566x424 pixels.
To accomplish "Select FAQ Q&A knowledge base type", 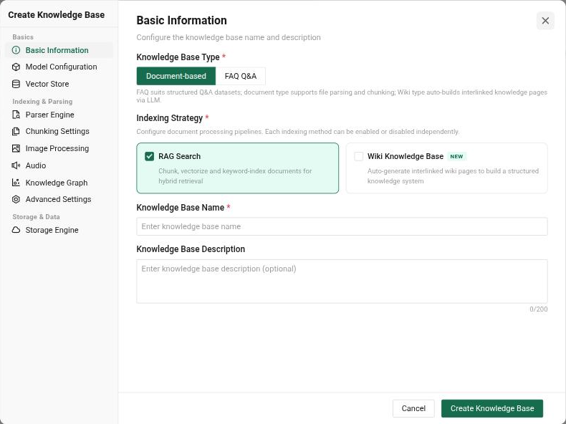I will 241,76.
